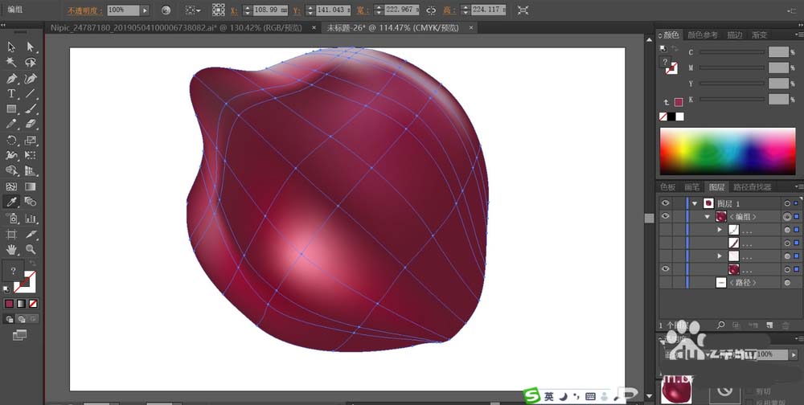Pick a color from the spectrum bar
This screenshot has width=804, height=405.
coord(727,151)
